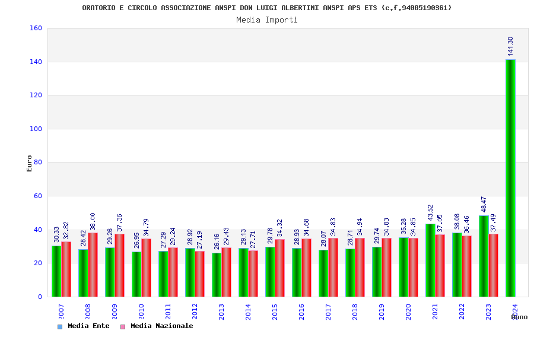
Task: Click the red 2007 bar valued 32.82
Action: tap(66, 269)
